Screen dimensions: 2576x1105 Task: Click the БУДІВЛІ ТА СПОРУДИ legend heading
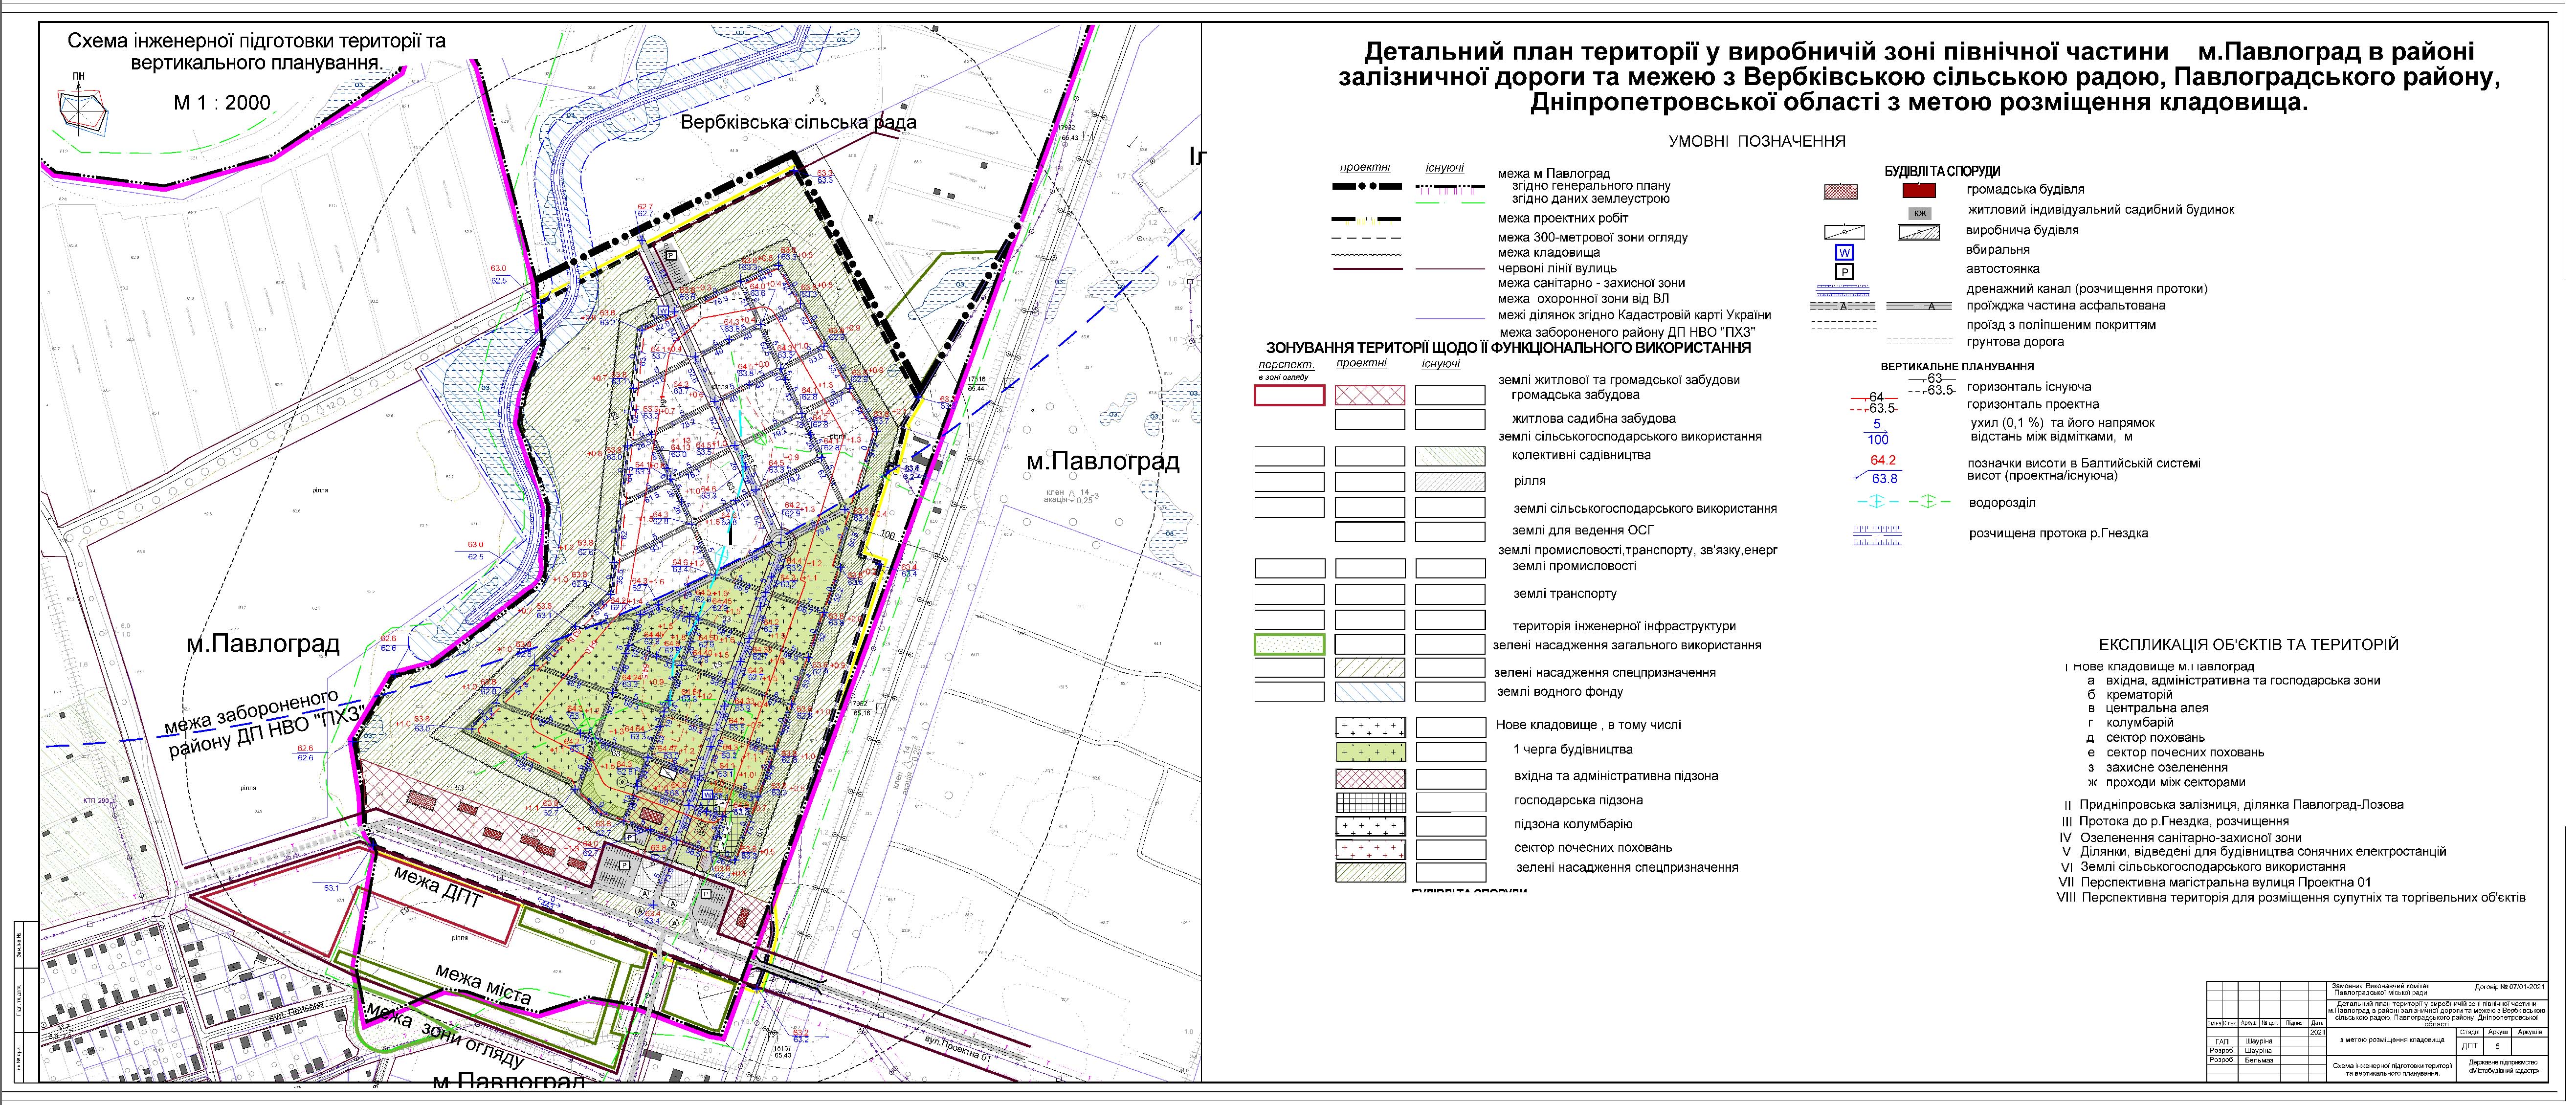pos(1942,171)
